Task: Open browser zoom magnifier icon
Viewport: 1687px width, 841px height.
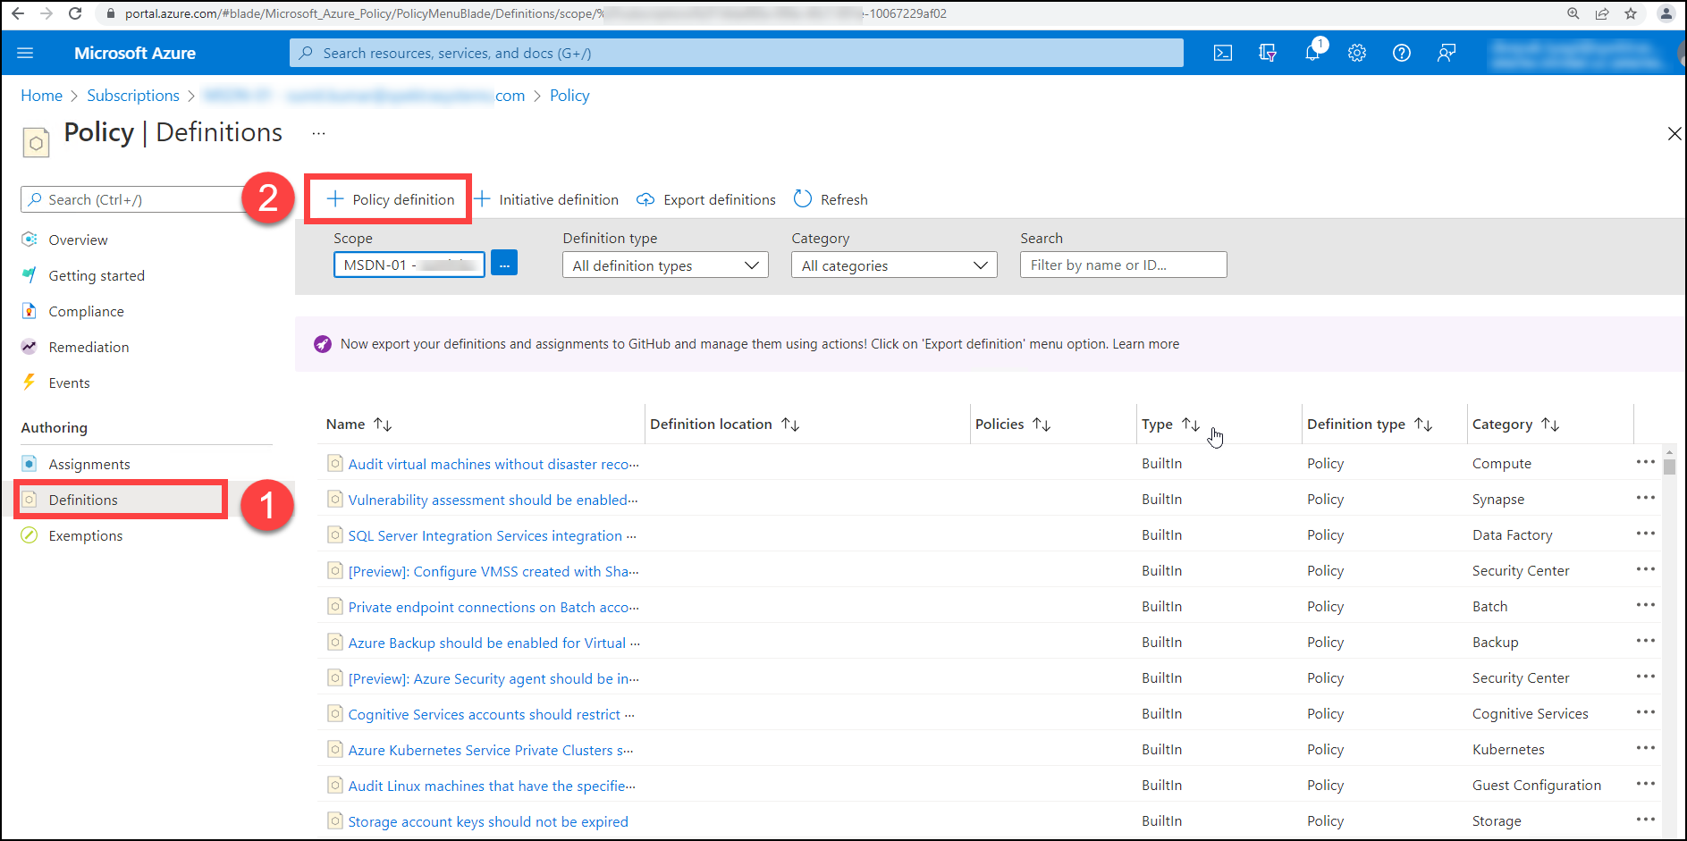Action: [x=1573, y=13]
